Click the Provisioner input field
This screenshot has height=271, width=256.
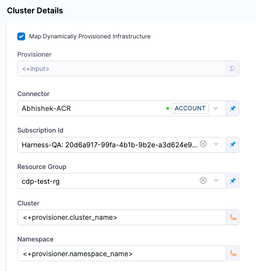coord(122,68)
